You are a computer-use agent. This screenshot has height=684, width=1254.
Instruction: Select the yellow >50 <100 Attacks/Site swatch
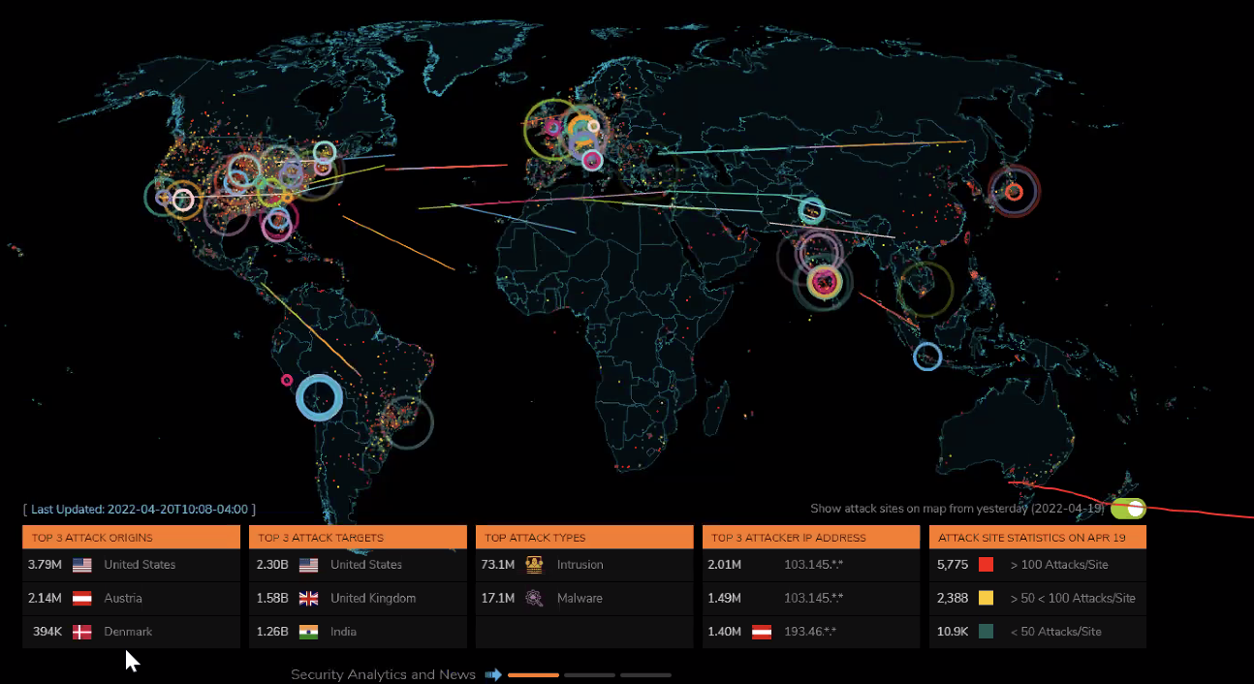[x=987, y=599]
